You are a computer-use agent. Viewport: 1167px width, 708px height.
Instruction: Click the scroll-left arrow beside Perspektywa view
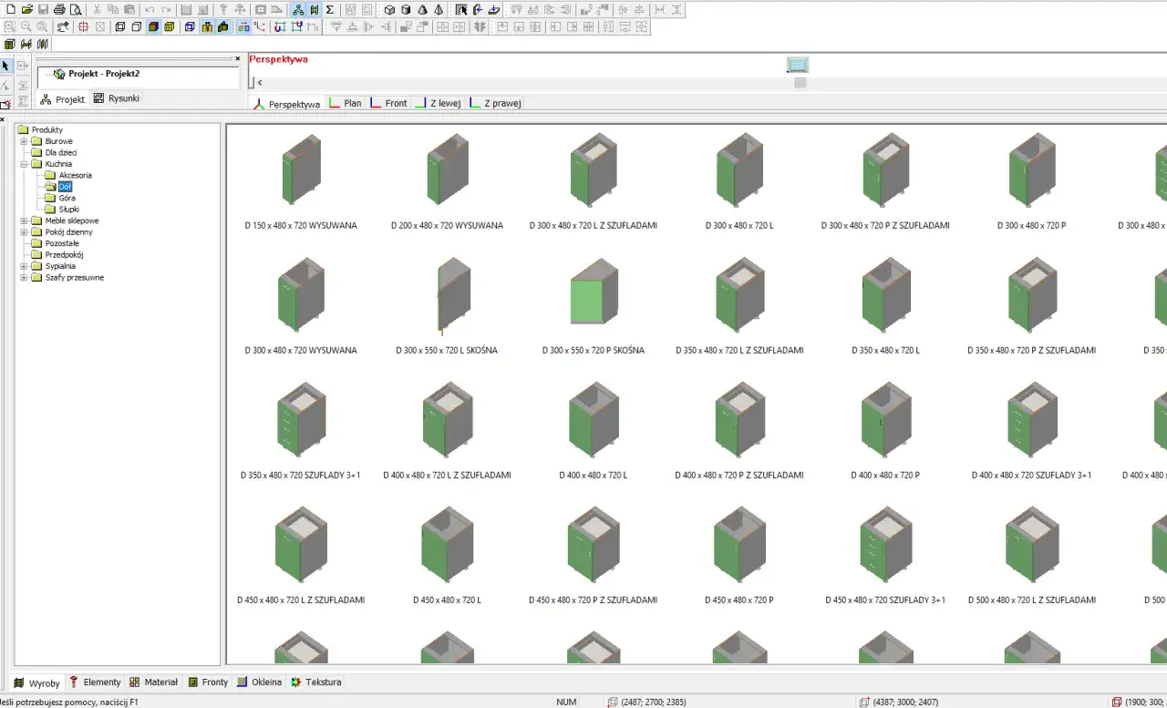[260, 83]
